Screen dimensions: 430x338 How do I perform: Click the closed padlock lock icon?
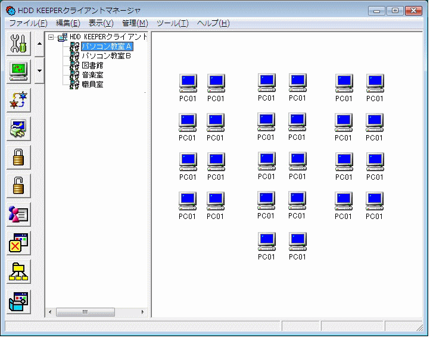tap(19, 158)
